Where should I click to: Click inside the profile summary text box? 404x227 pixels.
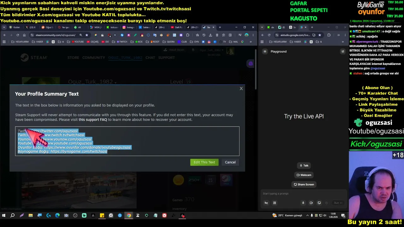click(x=127, y=141)
